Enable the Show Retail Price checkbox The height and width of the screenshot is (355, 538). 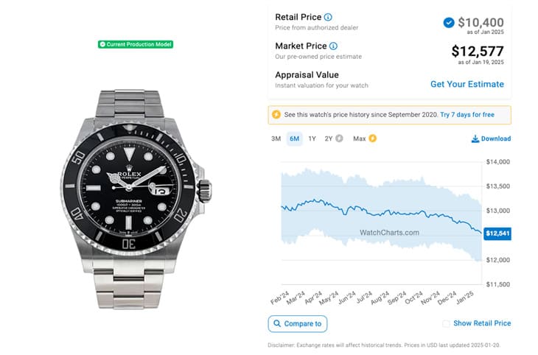[446, 323]
